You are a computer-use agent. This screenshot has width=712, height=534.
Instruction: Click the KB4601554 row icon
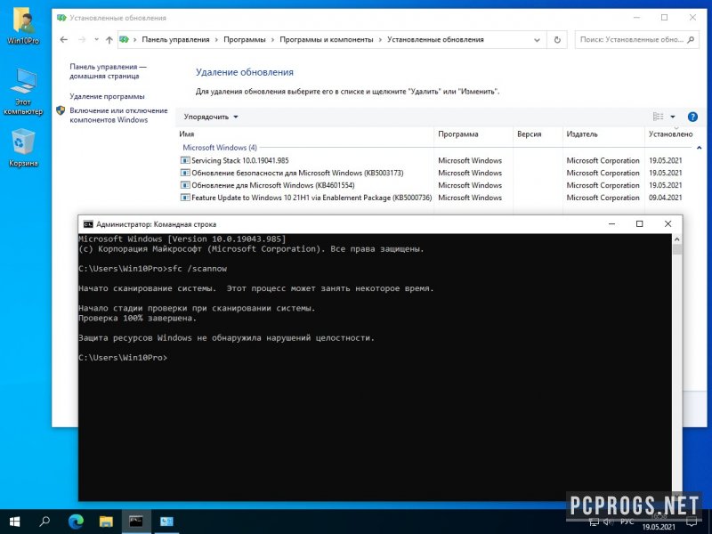pyautogui.click(x=185, y=185)
